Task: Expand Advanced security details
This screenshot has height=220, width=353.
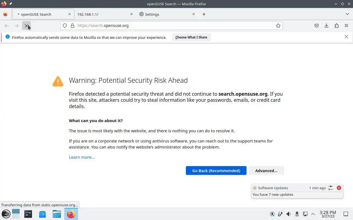Action: (266, 170)
